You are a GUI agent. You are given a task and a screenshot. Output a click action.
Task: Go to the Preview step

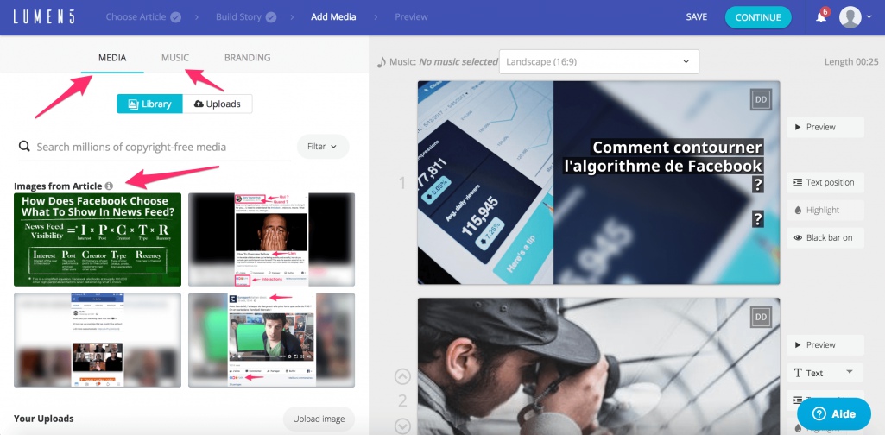412,17
